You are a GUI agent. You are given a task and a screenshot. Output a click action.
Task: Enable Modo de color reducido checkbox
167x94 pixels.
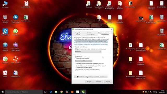pyautogui.click(x=76, y=58)
